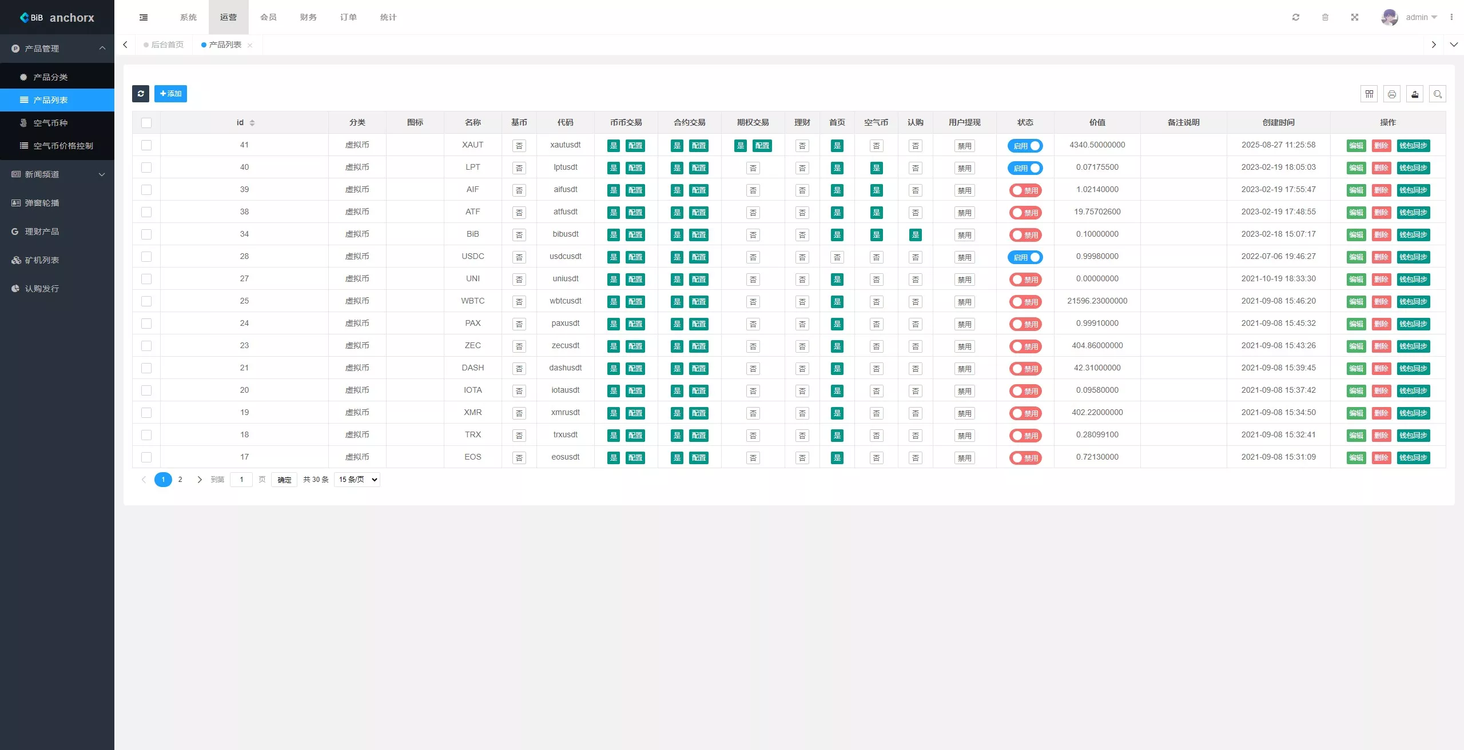Image resolution: width=1464 pixels, height=750 pixels.
Task: Click the 添加 button
Action: coord(170,94)
